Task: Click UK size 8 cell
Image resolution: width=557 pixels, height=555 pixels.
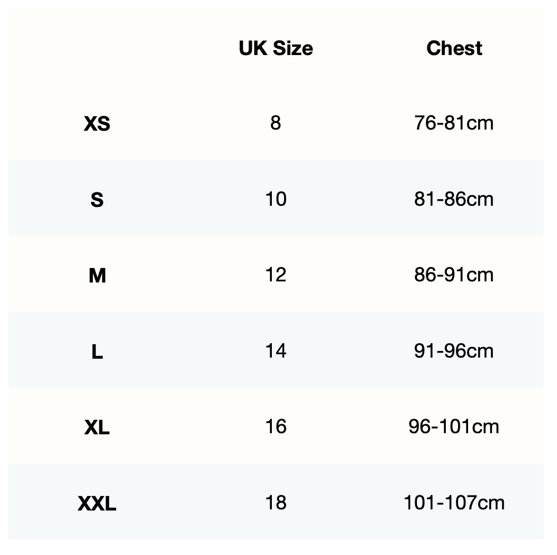Action: coord(276,123)
